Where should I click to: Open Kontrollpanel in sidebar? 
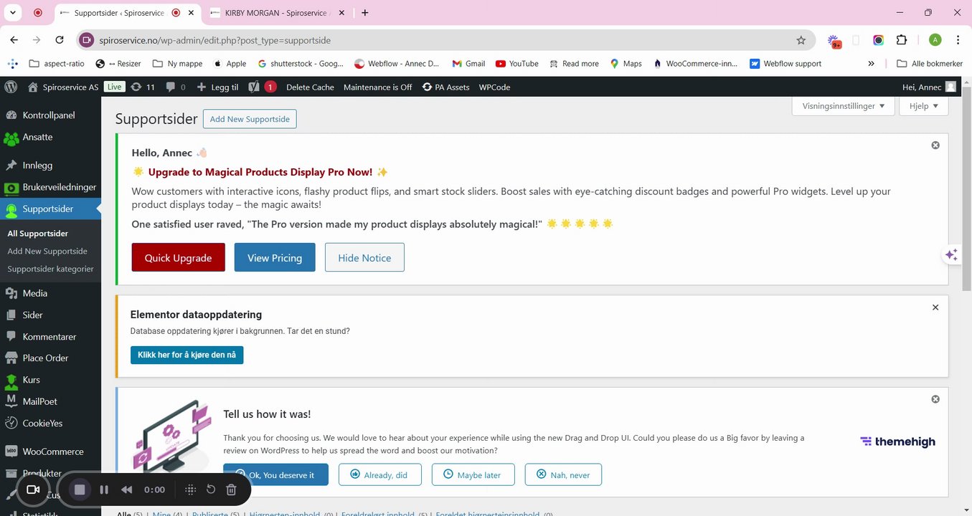[x=50, y=115]
